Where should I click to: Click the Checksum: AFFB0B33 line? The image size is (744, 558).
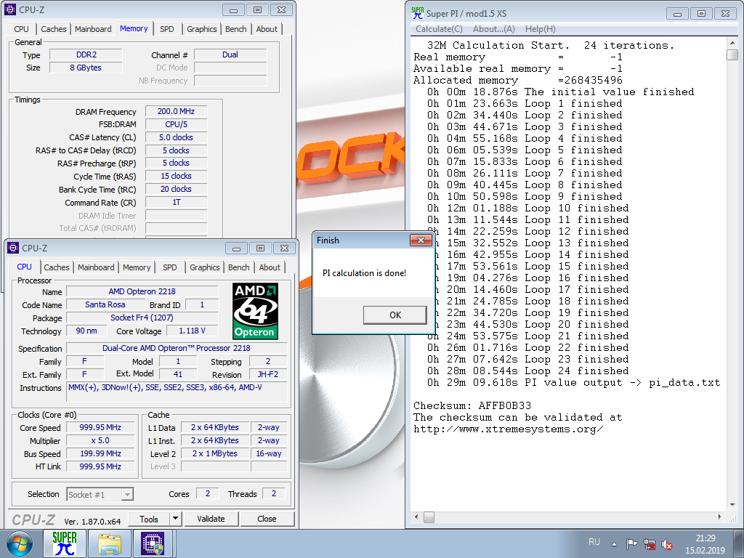point(472,405)
